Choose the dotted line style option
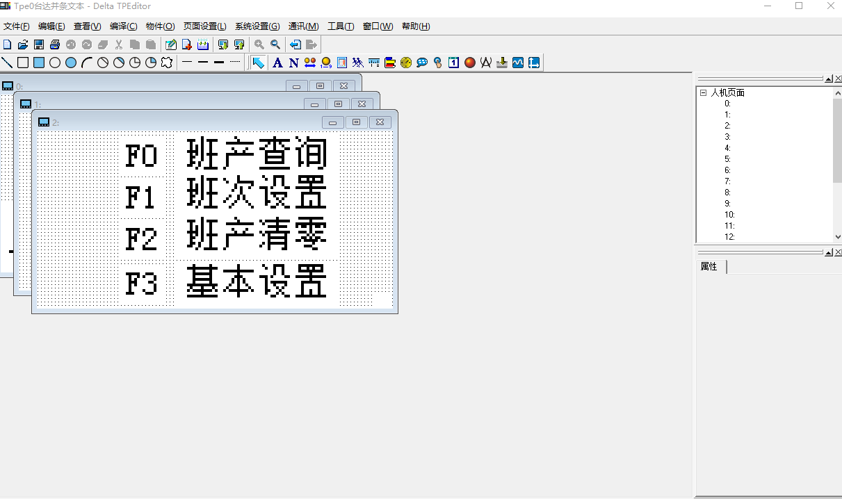 tap(235, 63)
